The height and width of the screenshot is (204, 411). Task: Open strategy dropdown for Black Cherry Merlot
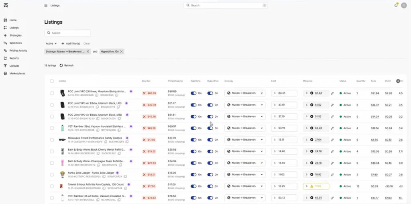tap(245, 151)
